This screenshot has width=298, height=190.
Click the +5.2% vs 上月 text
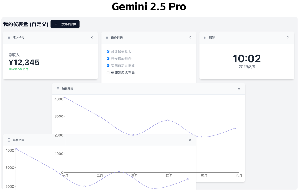point(18,69)
